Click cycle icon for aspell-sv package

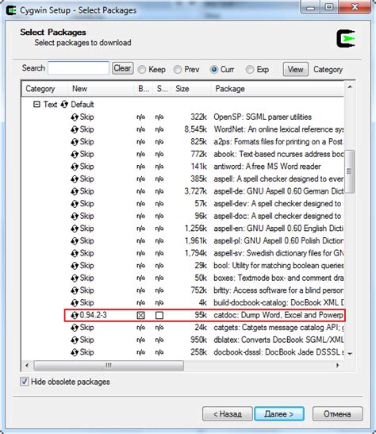[75, 253]
